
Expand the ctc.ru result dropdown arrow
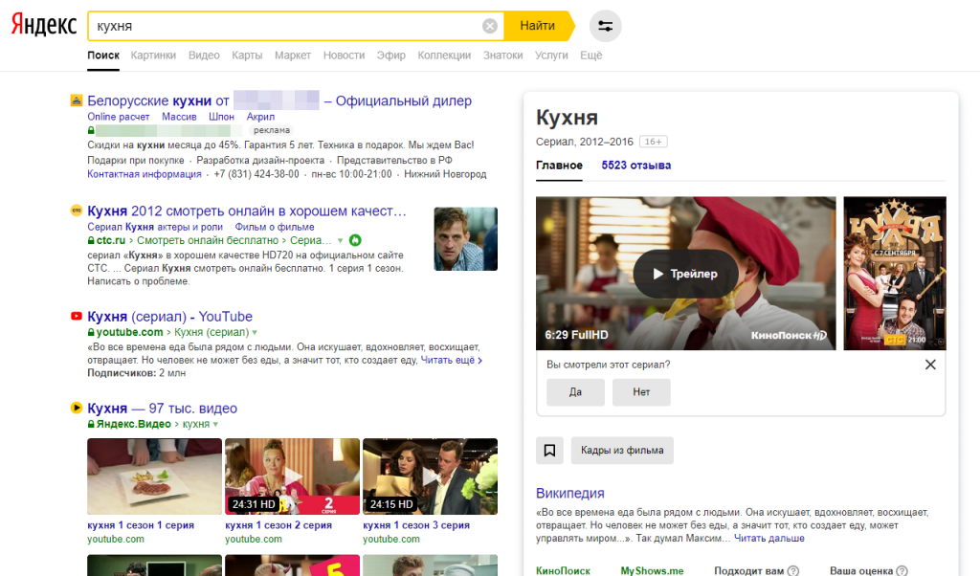click(x=340, y=240)
